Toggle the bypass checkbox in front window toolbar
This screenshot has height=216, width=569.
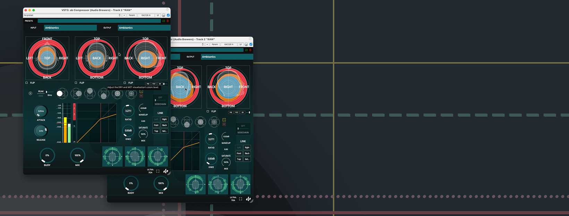tap(168, 15)
